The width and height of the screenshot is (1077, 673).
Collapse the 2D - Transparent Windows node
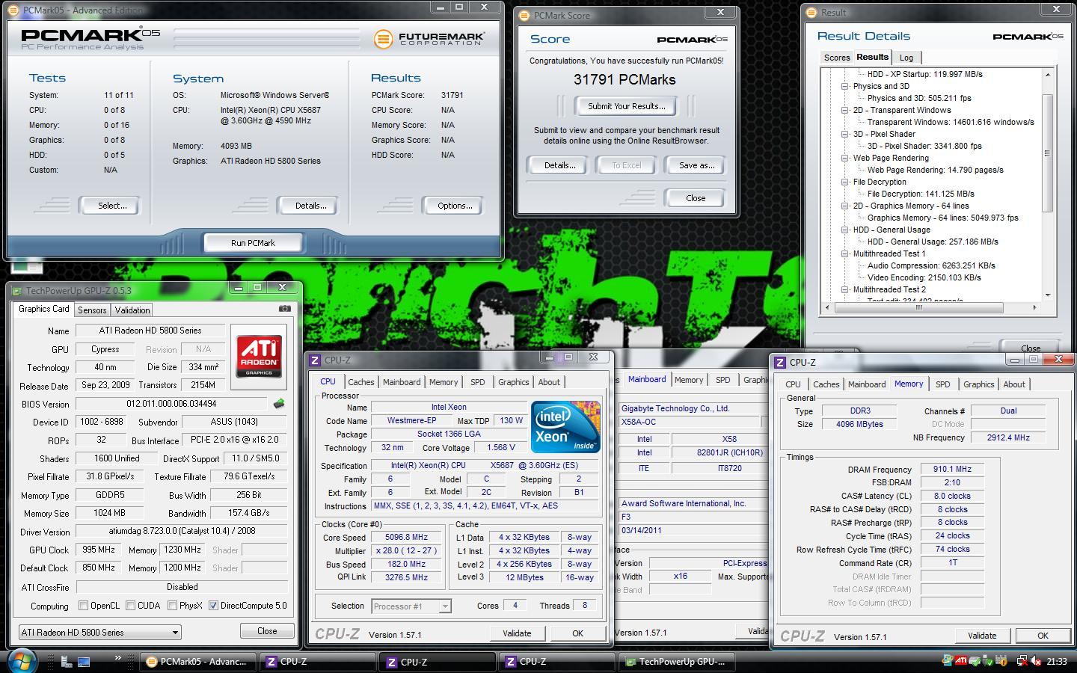844,110
